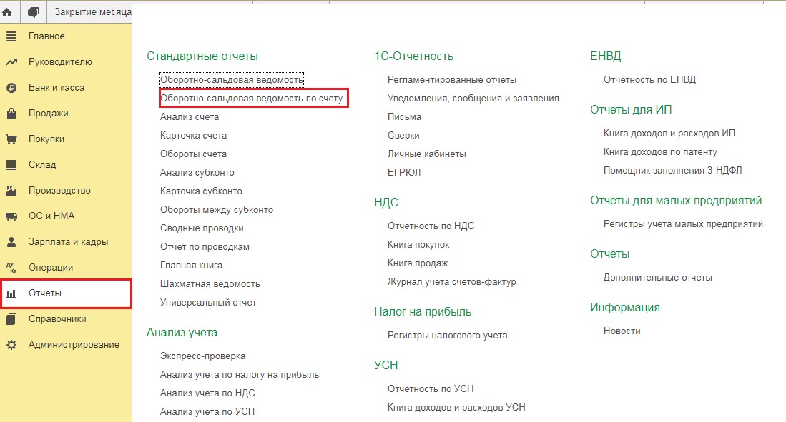Click the factory icon for Производство
786x422 pixels.
pos(11,191)
